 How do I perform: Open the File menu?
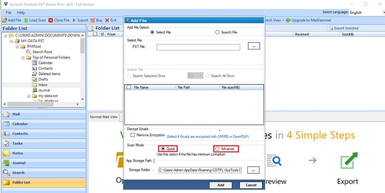[9, 12]
